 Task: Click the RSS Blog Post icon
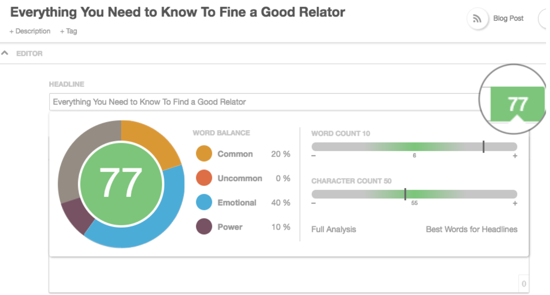[x=477, y=19]
